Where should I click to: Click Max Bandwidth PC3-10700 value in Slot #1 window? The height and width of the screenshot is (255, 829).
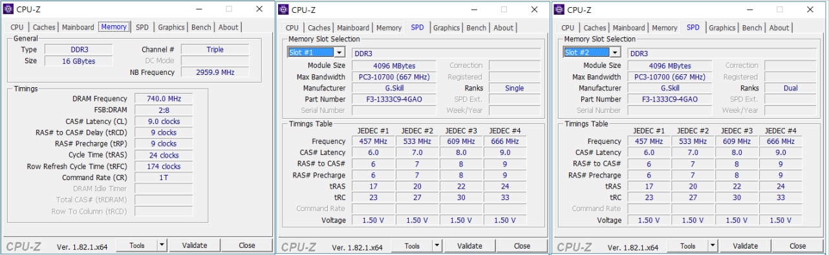[394, 77]
